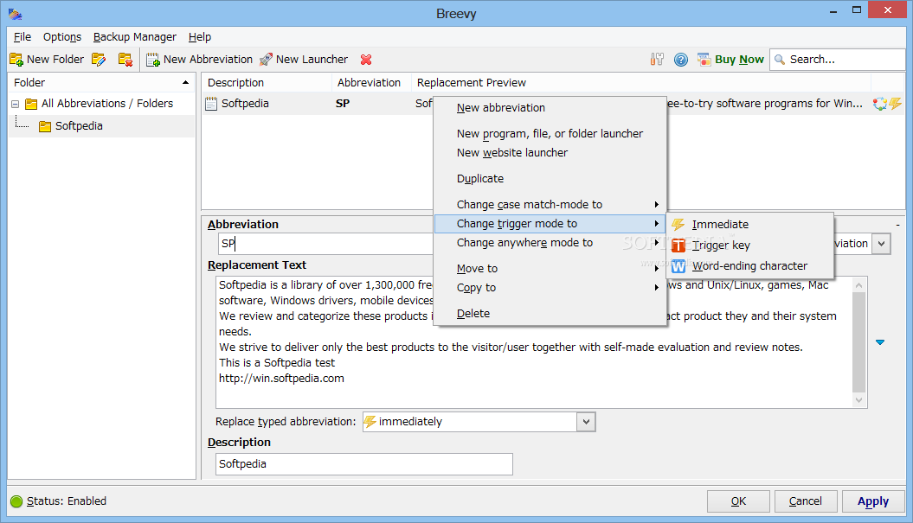The height and width of the screenshot is (523, 913).
Task: Click the edit folder pencil icon
Action: (99, 60)
